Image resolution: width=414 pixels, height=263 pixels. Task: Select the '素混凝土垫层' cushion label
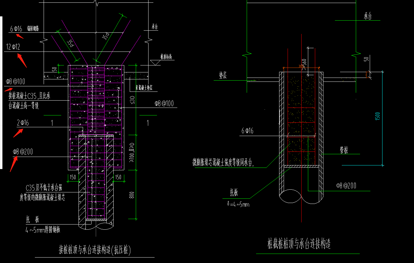click(144, 88)
